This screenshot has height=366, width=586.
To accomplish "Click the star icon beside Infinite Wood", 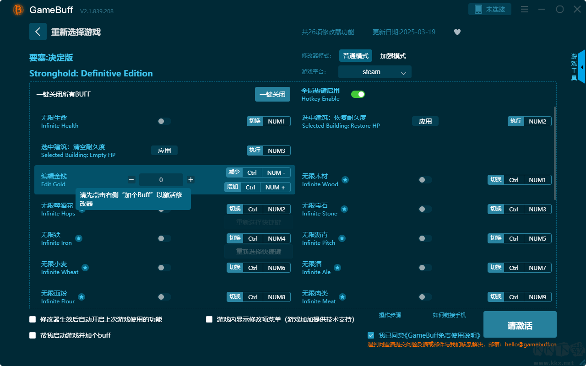I will (x=345, y=180).
